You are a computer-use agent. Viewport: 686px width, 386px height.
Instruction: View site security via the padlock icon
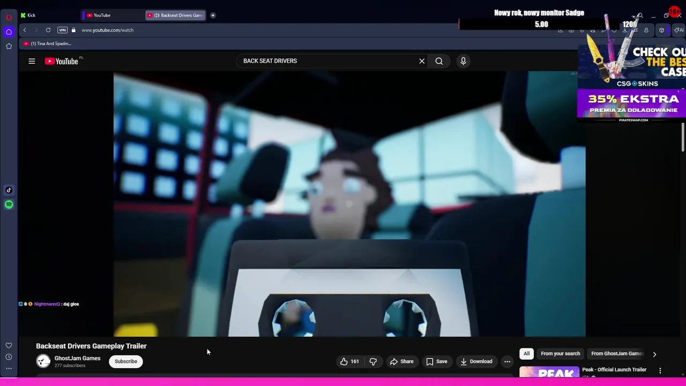tap(73, 30)
